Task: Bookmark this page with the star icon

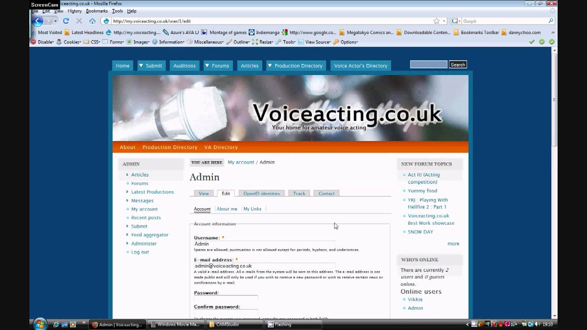Action: [x=436, y=21]
